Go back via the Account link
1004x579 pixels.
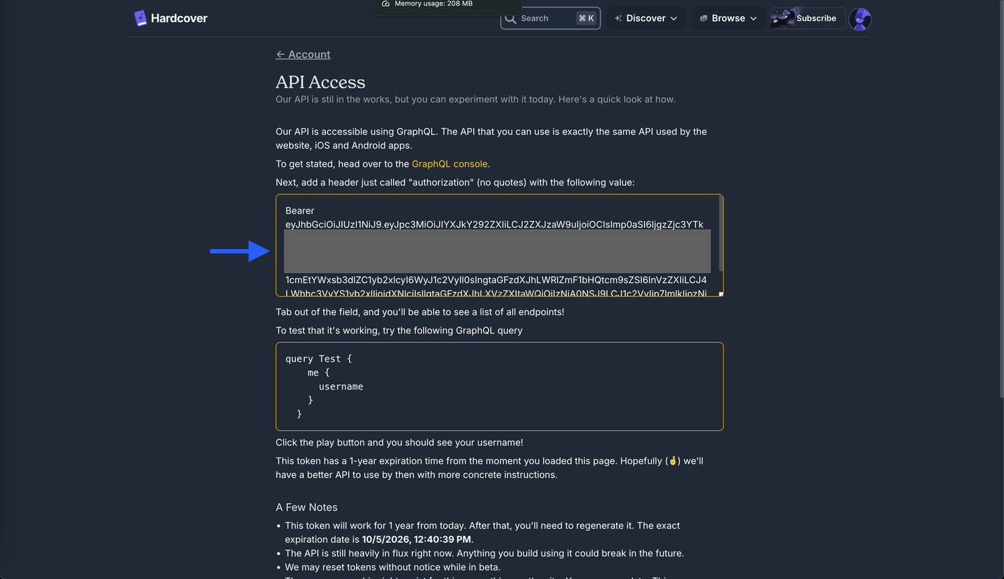pos(303,54)
